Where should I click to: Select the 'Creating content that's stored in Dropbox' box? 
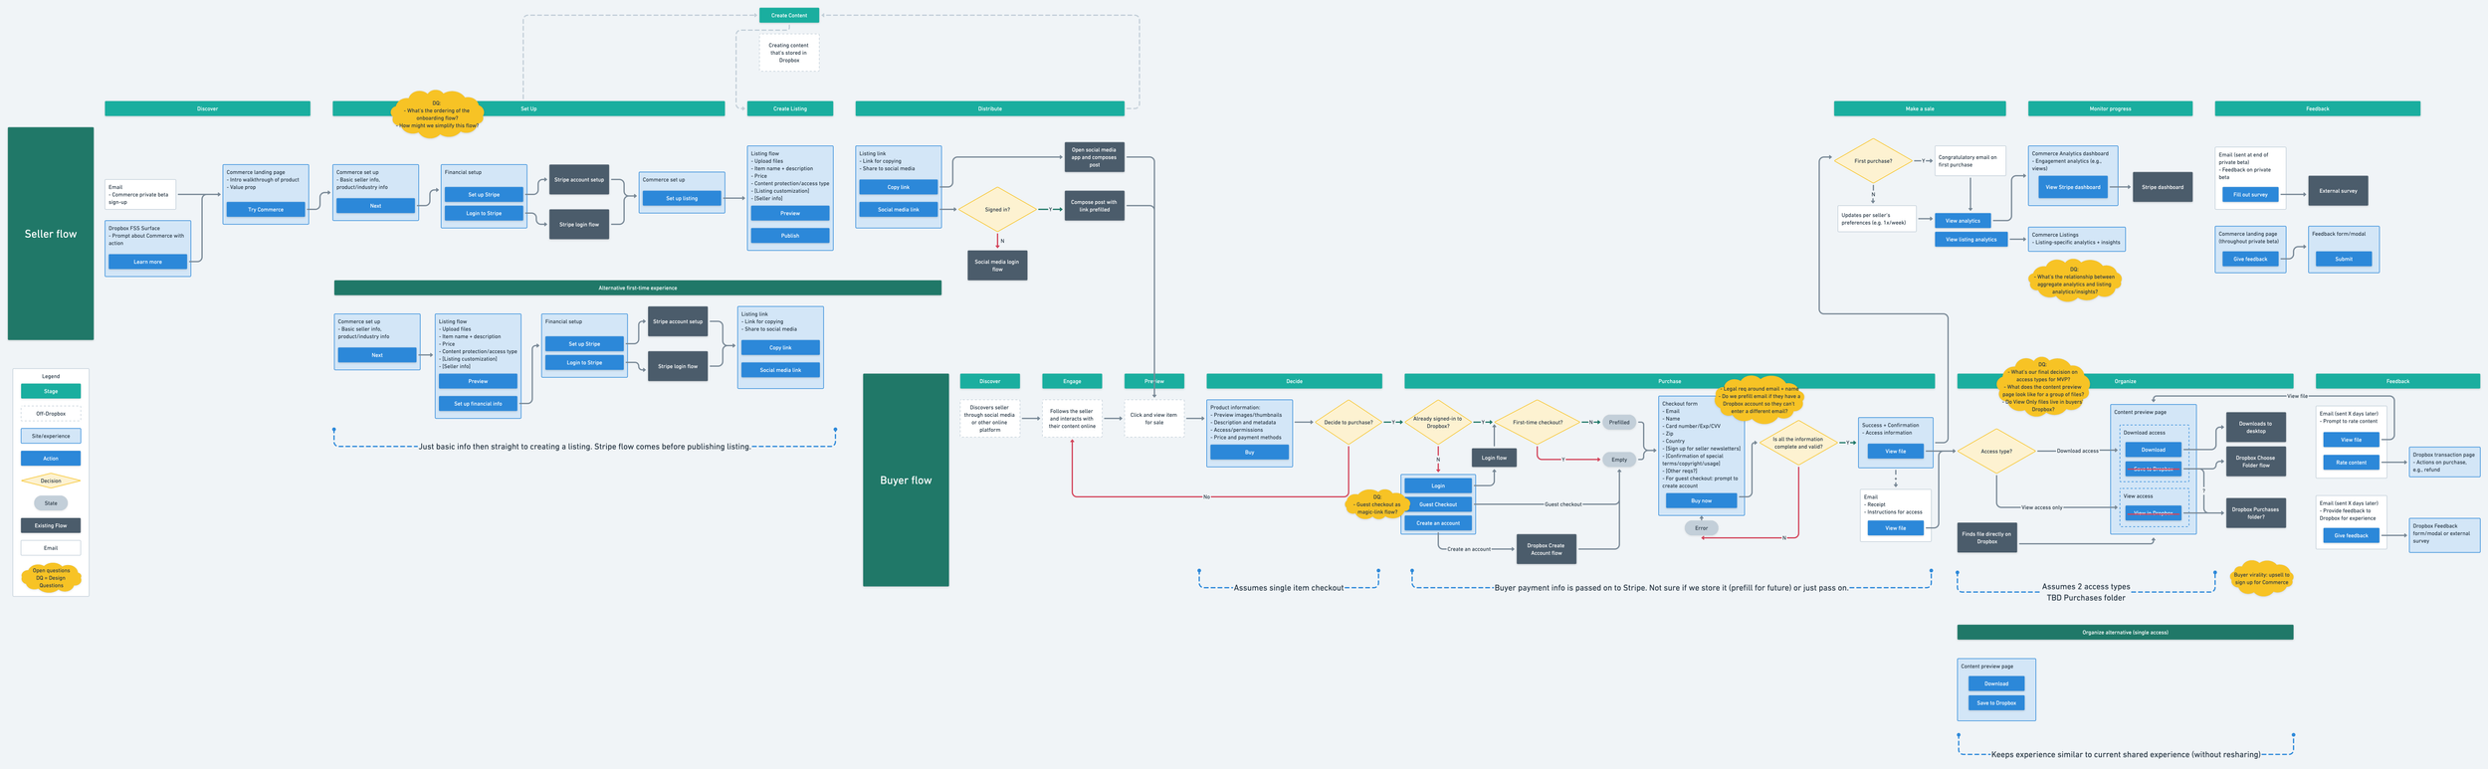tap(789, 53)
